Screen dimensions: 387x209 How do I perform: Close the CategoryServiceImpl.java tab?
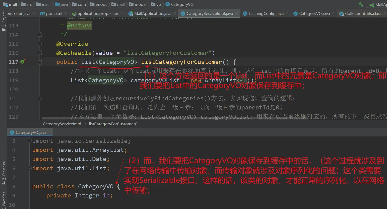click(237, 13)
